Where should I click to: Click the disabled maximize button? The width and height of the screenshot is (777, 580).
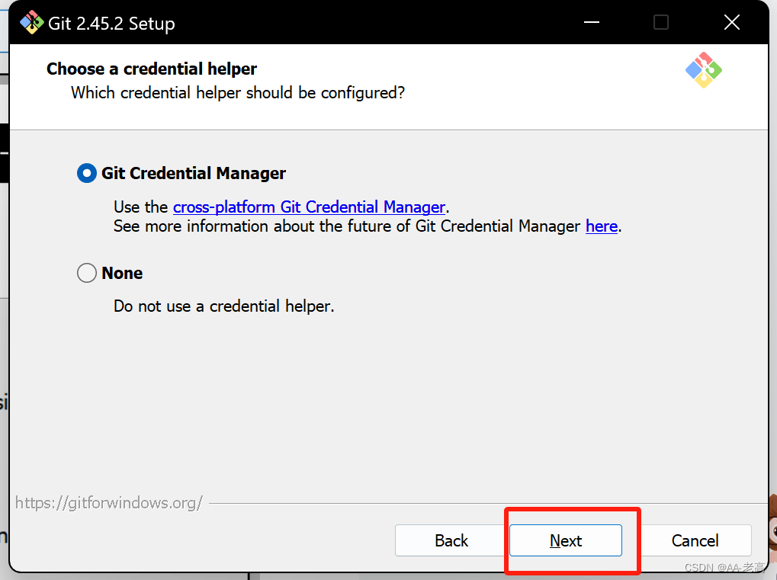point(661,22)
